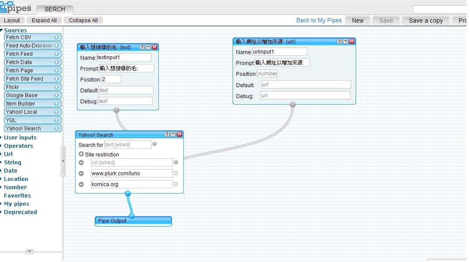Click terminal next to www.plurk.com/luno field
Image resolution: width=470 pixels, height=262 pixels.
tap(176, 173)
